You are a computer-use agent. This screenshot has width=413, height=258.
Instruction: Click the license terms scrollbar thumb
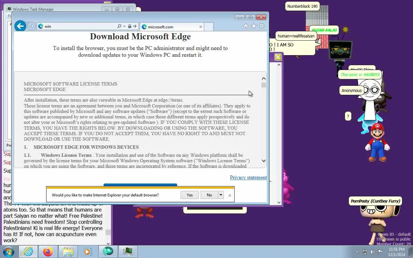tap(264, 85)
